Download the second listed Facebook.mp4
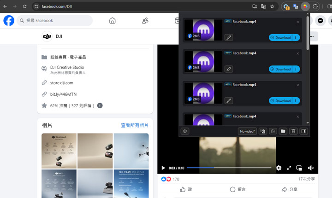 [x=280, y=69]
